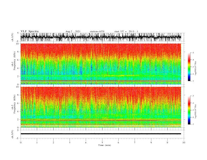Viewport: 207px width, 160px height.
Task: Click the time axis tick label "10"
Action: 184,142
